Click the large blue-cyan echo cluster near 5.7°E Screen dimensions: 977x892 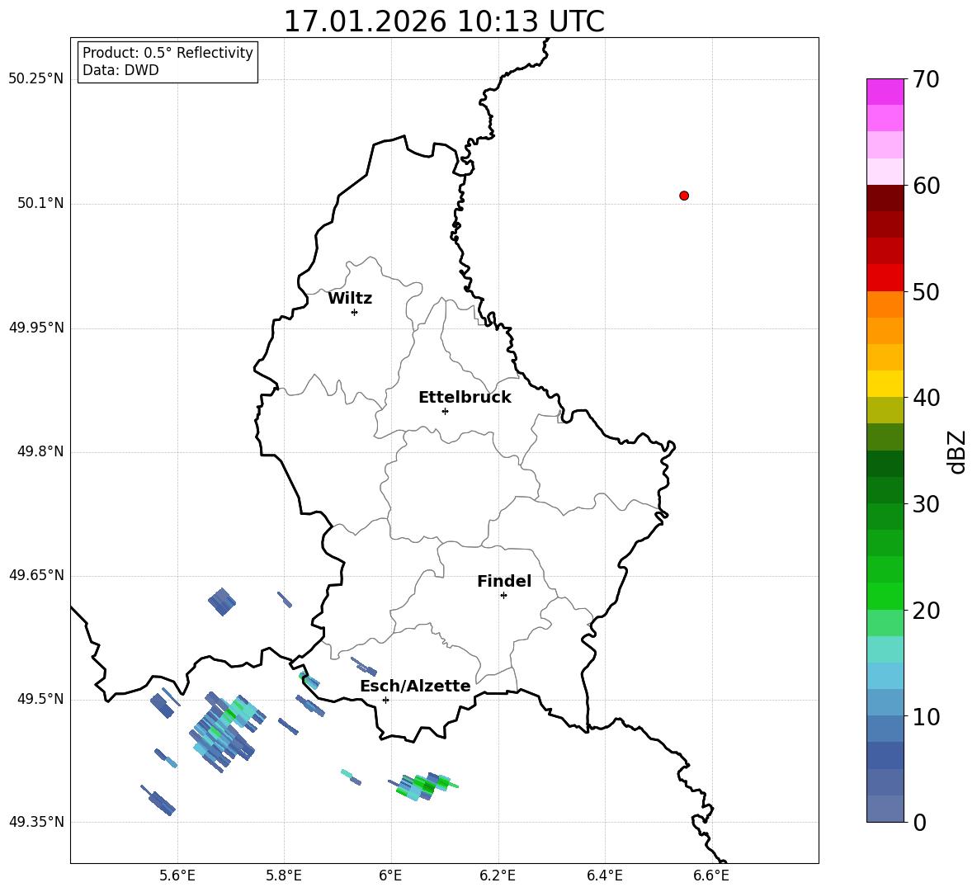[226, 733]
